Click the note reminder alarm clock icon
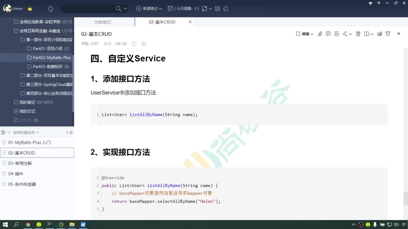The image size is (408, 229). tap(388, 34)
